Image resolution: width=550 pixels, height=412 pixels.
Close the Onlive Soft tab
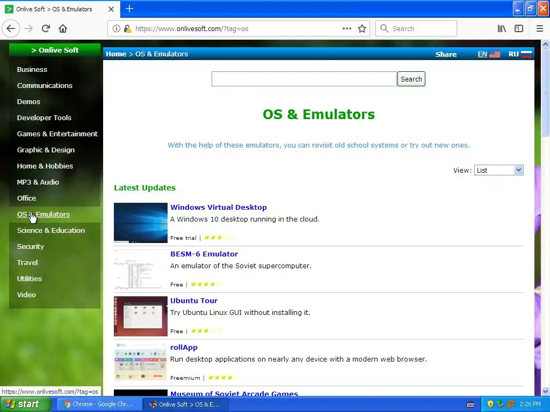tap(111, 9)
